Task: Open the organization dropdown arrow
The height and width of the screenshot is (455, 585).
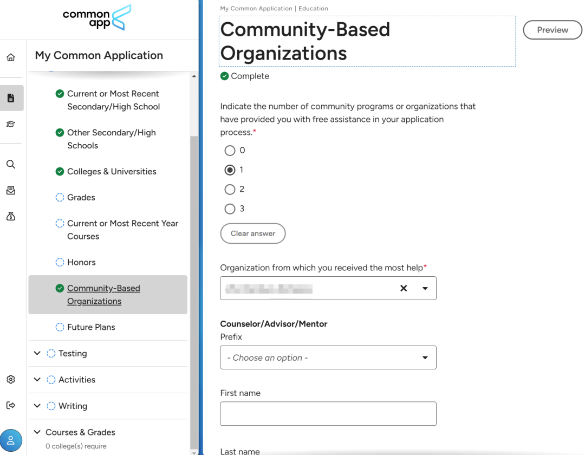Action: [x=425, y=288]
